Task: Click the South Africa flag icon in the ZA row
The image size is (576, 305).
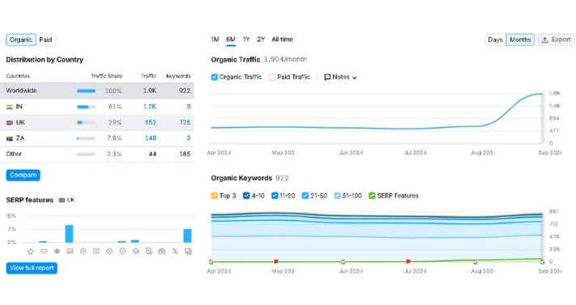Action: point(10,138)
